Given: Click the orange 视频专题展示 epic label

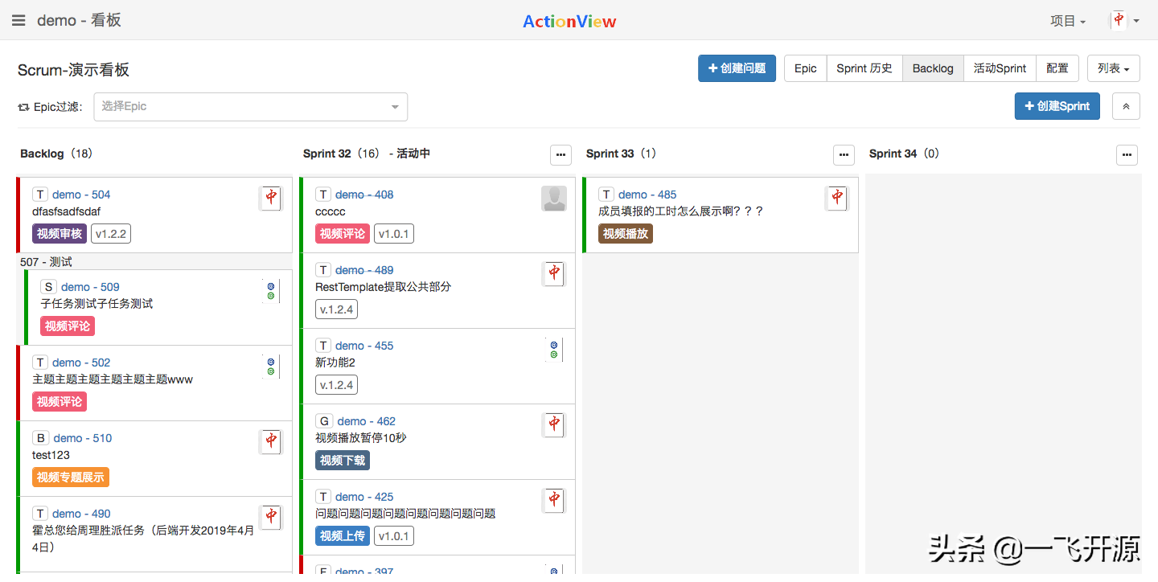Looking at the screenshot, I should [71, 477].
